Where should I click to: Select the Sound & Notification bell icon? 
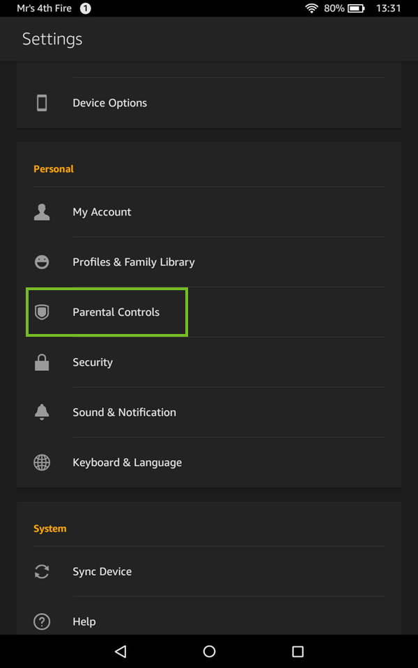tap(42, 412)
